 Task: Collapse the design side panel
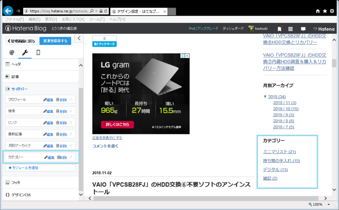point(79,38)
